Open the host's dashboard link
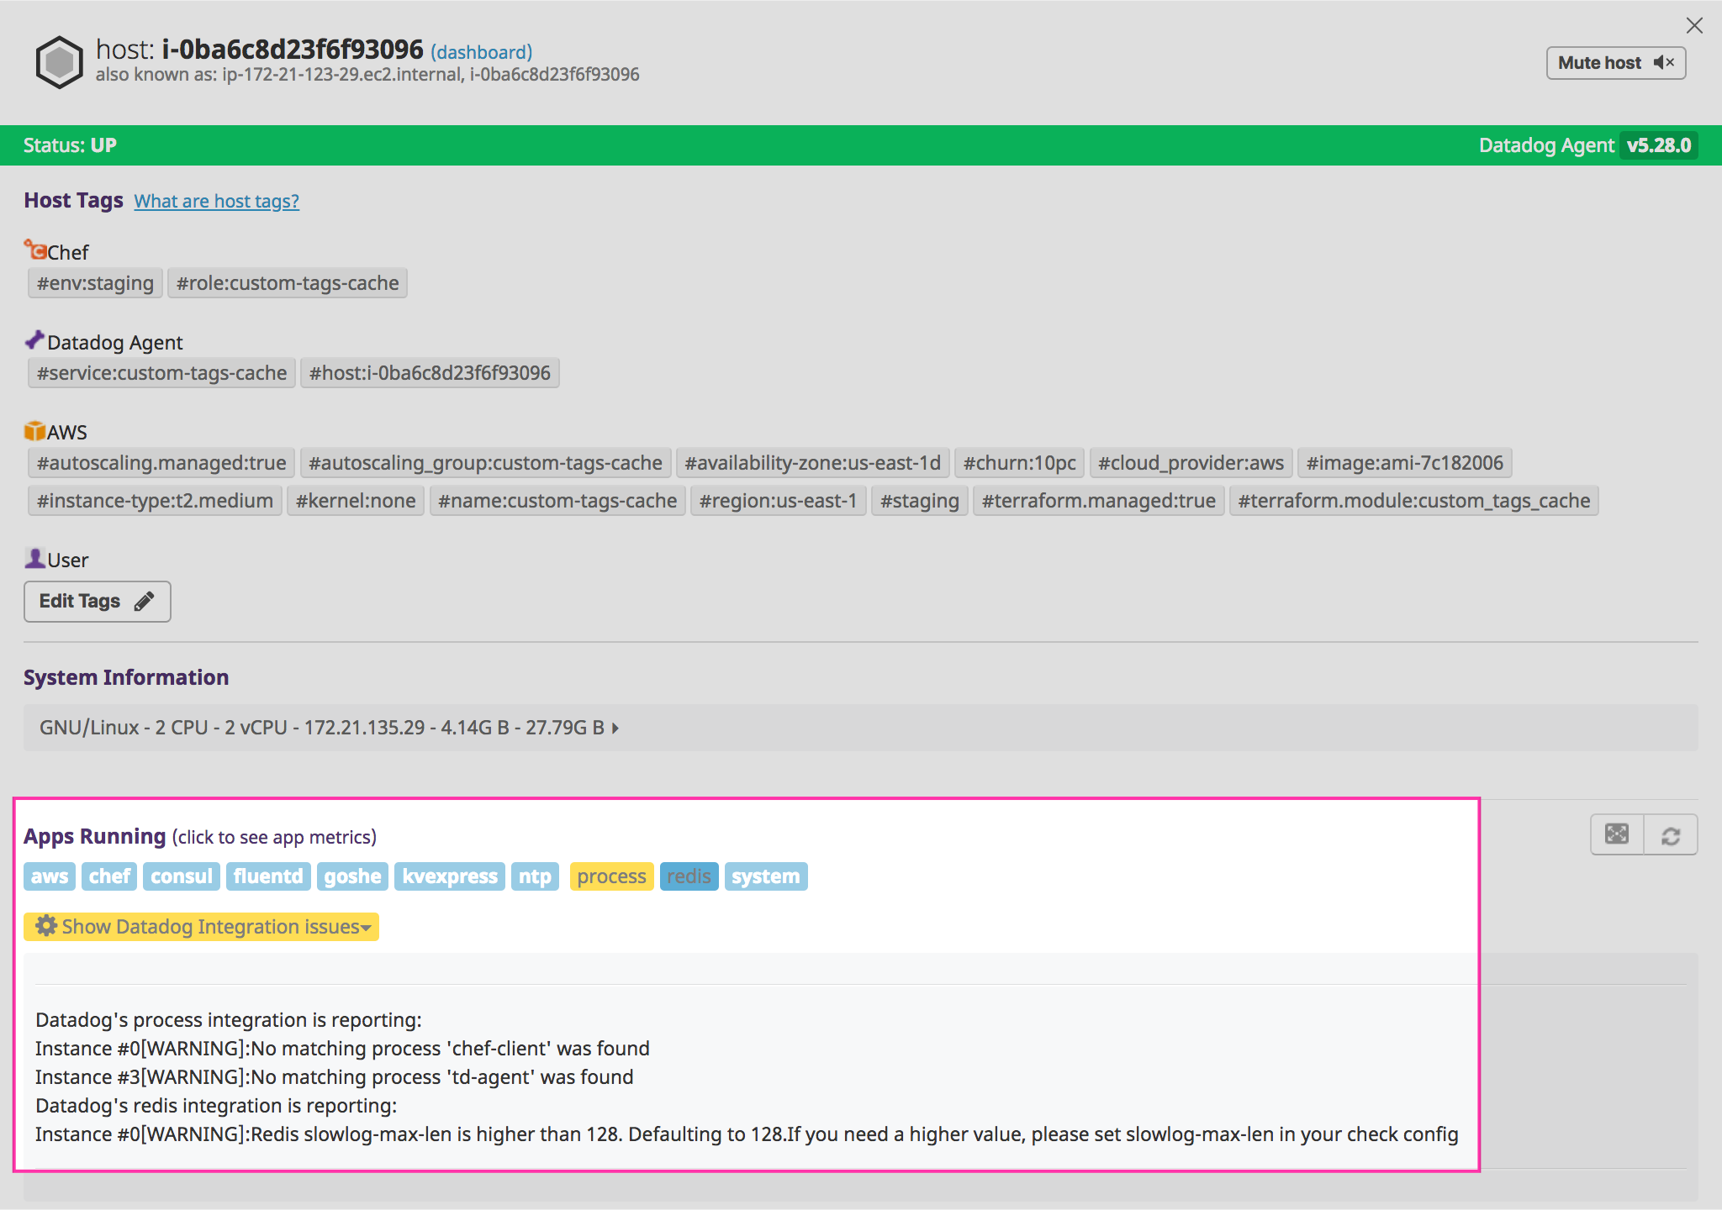The height and width of the screenshot is (1210, 1722). (x=482, y=51)
